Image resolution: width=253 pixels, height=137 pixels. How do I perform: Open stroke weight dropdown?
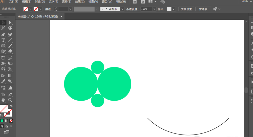pos(70,9)
